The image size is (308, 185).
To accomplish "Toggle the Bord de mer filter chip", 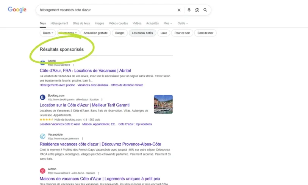I will point(205,33).
